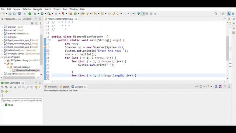The height and width of the screenshot is (133, 236).
Task: Click the editor vertical scrollbar thumb
Action: click(x=228, y=48)
